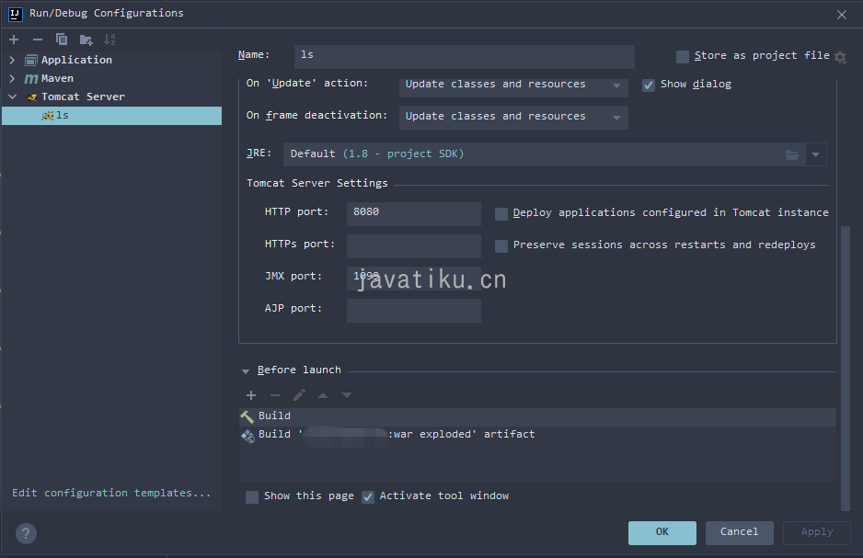Enable Preserve sessions across restarts and redeploys

click(x=501, y=245)
